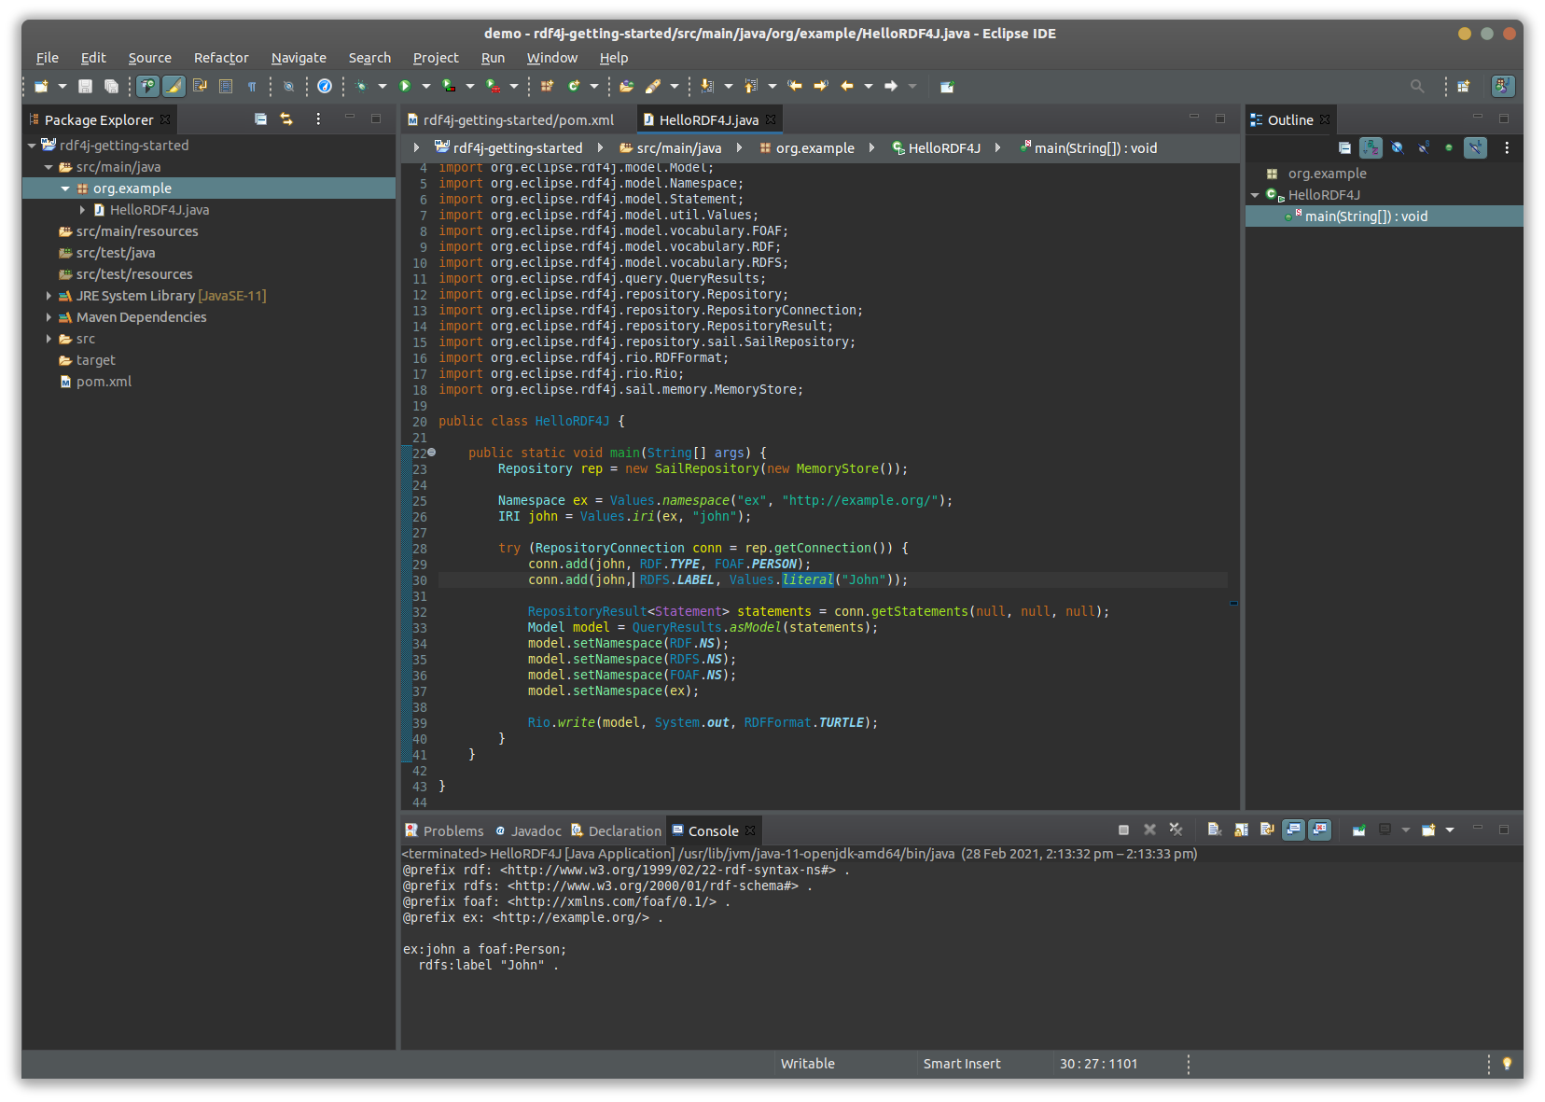Switch to the Declaration tab

(616, 831)
